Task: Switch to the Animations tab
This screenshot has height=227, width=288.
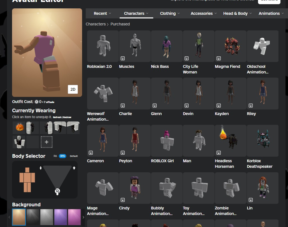Action: pos(269,13)
